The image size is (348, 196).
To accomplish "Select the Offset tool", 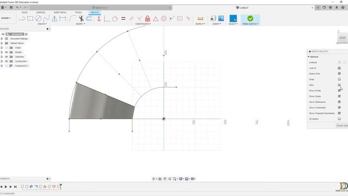I will pyautogui.click(x=89, y=19).
